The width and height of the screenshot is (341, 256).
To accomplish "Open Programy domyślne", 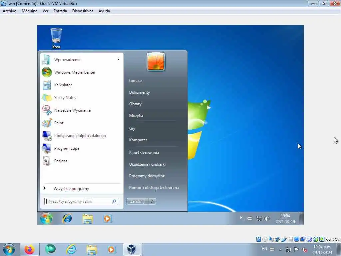I will tap(147, 176).
